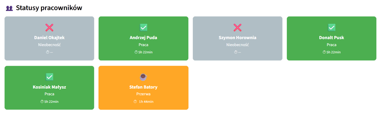
Task: Click the stopwatch icon on Andrzej Puda's card
Action: (x=136, y=52)
